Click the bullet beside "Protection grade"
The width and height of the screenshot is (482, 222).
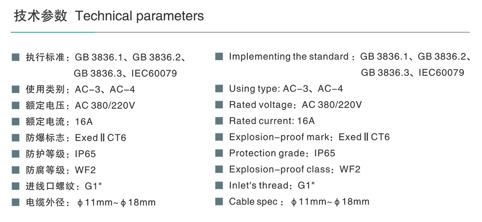(x=219, y=153)
